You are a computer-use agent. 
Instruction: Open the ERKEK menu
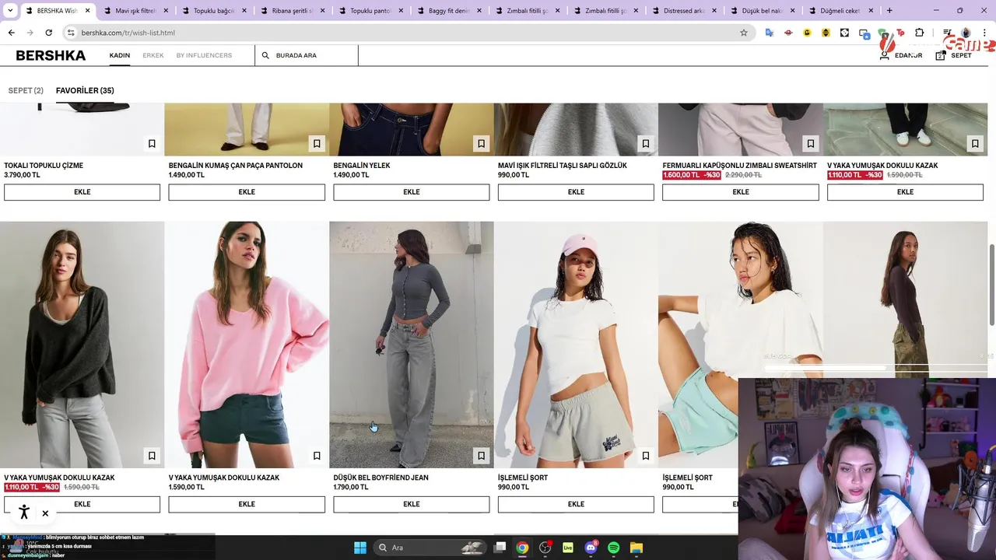pyautogui.click(x=153, y=55)
